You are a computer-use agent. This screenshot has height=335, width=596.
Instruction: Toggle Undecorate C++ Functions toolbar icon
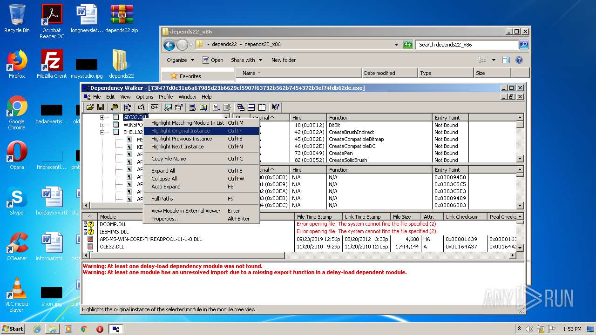pos(155,107)
